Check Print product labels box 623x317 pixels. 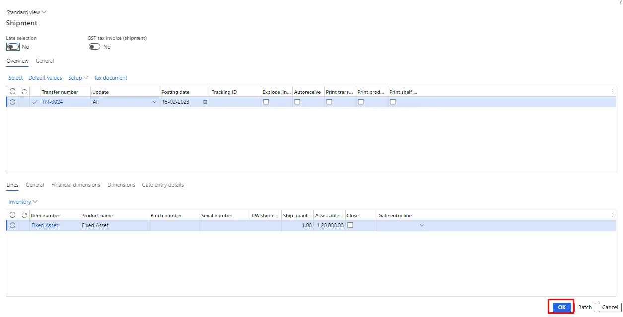coord(361,102)
